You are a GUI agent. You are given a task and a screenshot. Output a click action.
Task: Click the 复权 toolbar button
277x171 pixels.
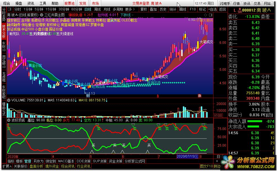tap(144, 9)
